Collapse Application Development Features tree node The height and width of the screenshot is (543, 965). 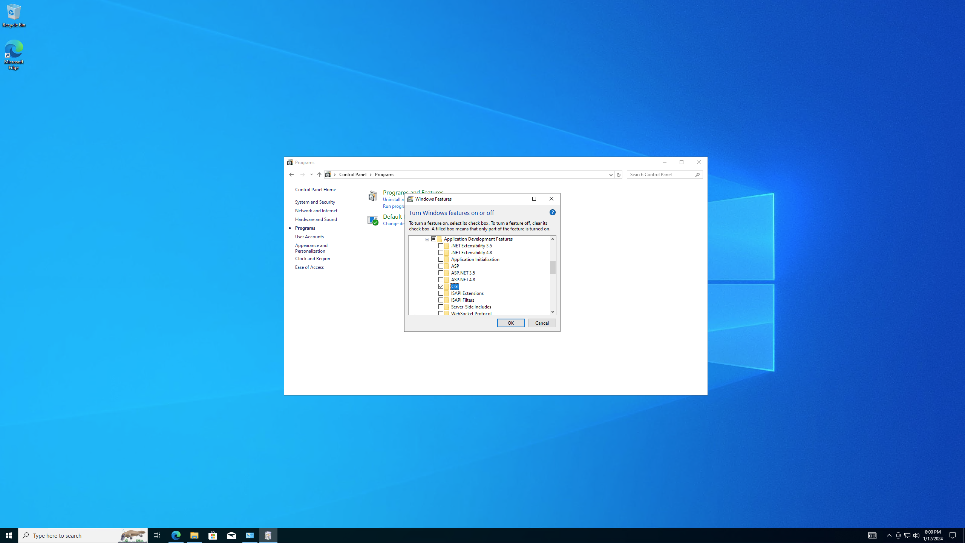(427, 239)
